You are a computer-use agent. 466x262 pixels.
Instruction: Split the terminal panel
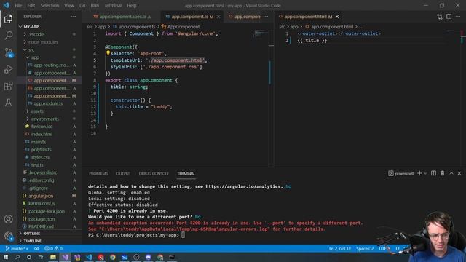click(433, 173)
